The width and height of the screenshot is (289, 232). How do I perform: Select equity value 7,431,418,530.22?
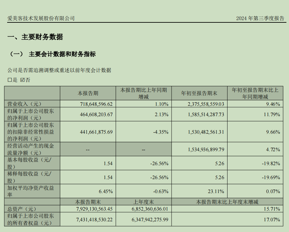[x=94, y=220]
